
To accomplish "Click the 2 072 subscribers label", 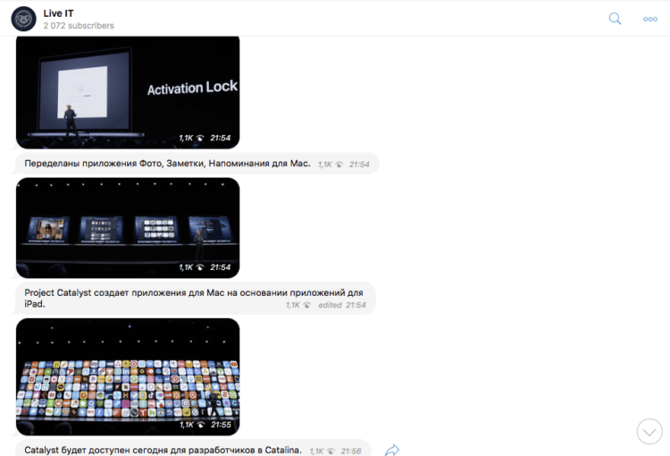I will point(79,26).
